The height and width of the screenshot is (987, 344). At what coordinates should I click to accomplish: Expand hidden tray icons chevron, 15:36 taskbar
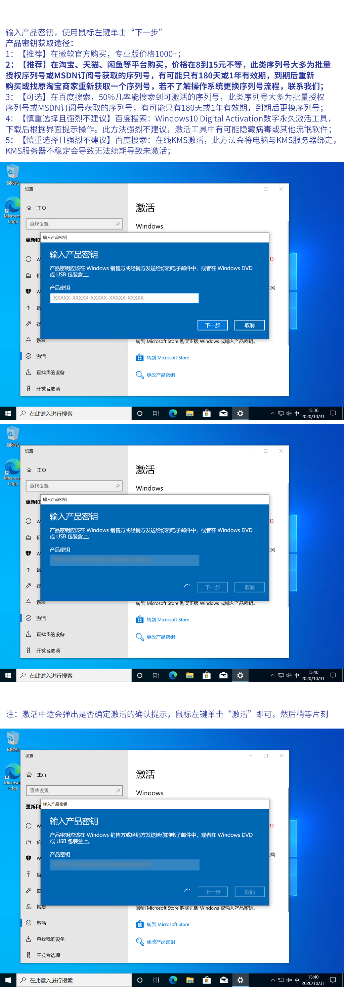(x=272, y=414)
